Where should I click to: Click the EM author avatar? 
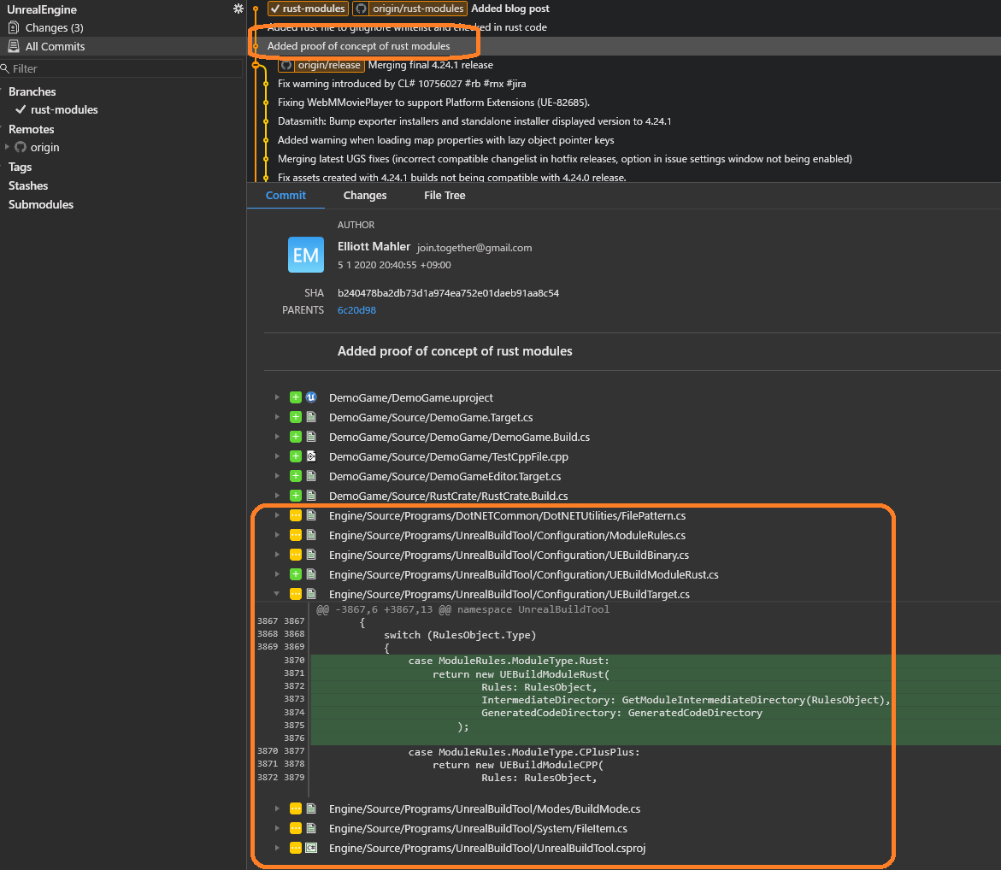[306, 255]
